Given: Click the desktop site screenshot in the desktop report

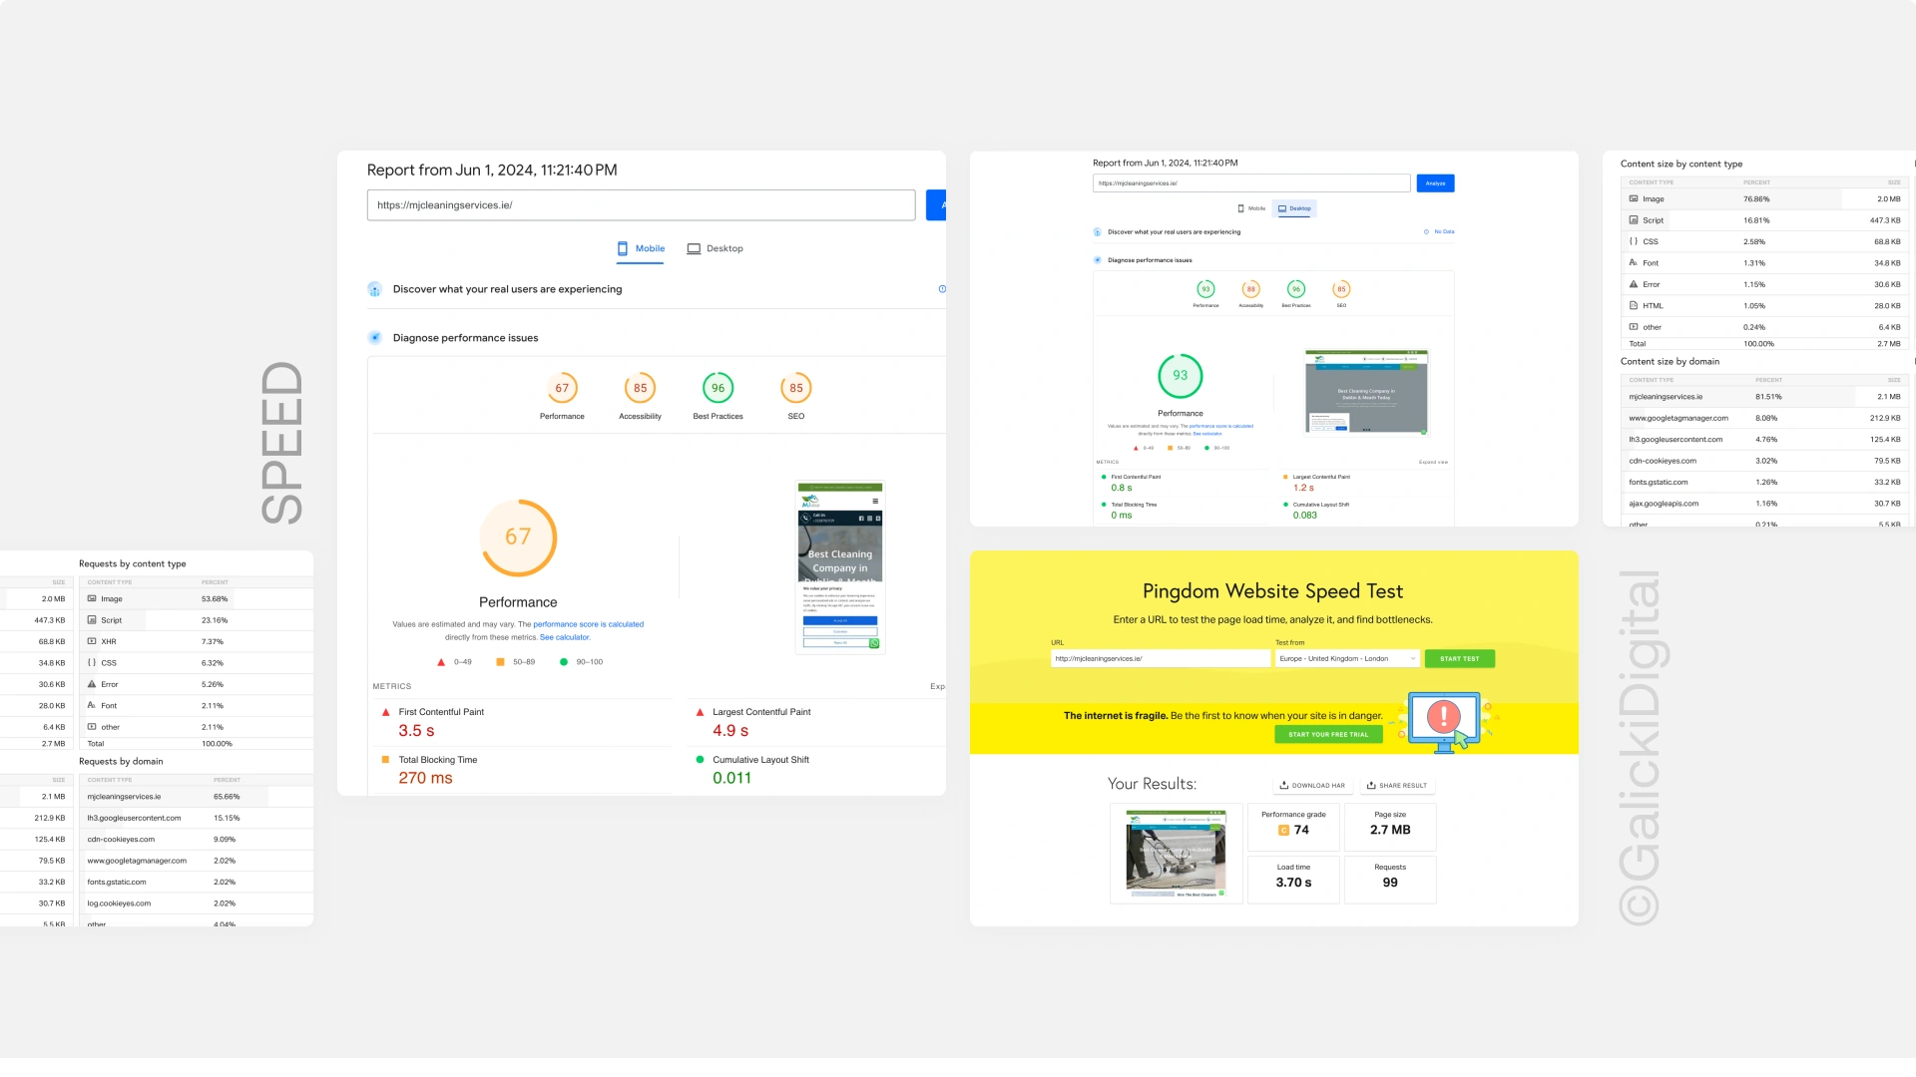Looking at the screenshot, I should [x=1367, y=392].
